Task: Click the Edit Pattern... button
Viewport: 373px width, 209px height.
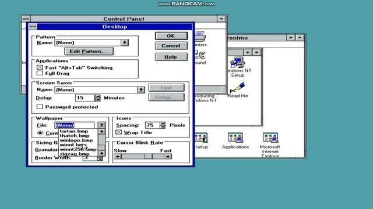Action: (89, 51)
